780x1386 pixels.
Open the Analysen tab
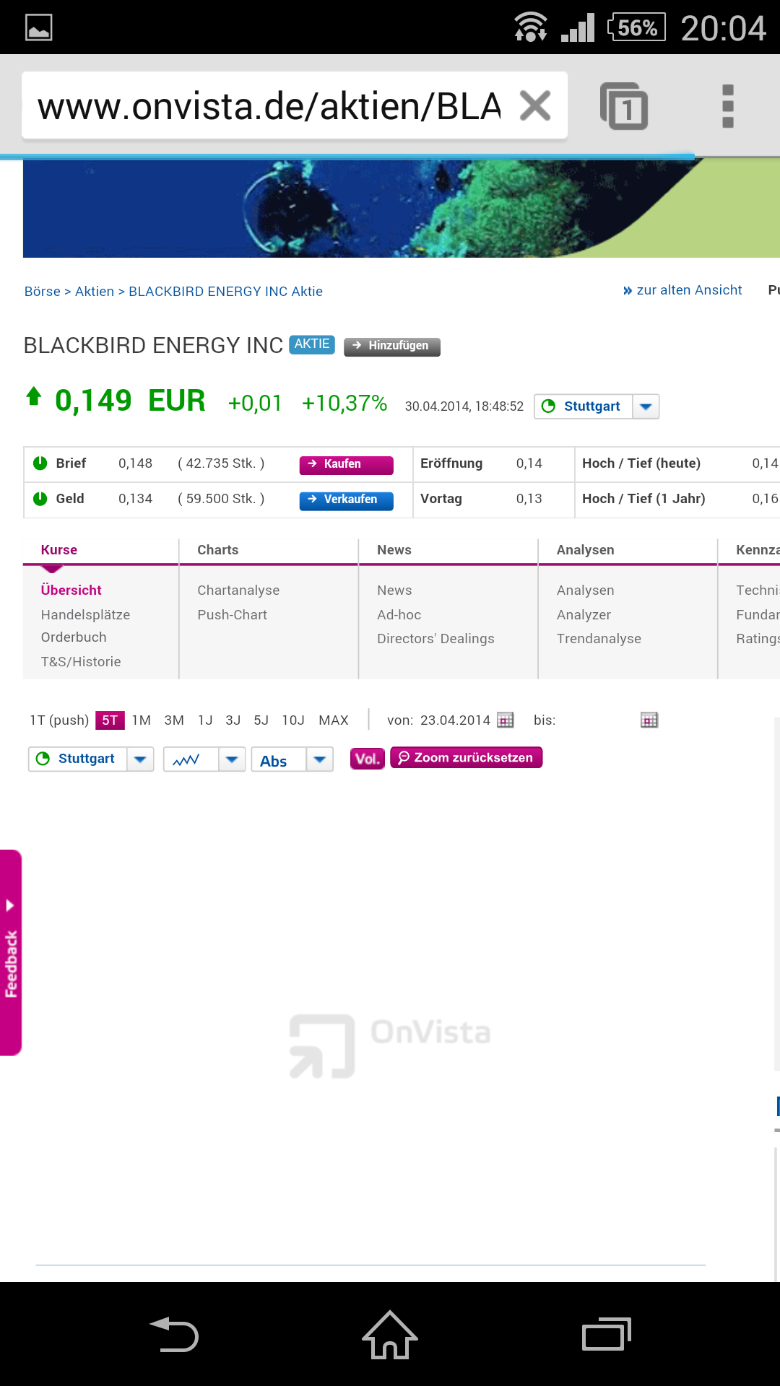585,550
